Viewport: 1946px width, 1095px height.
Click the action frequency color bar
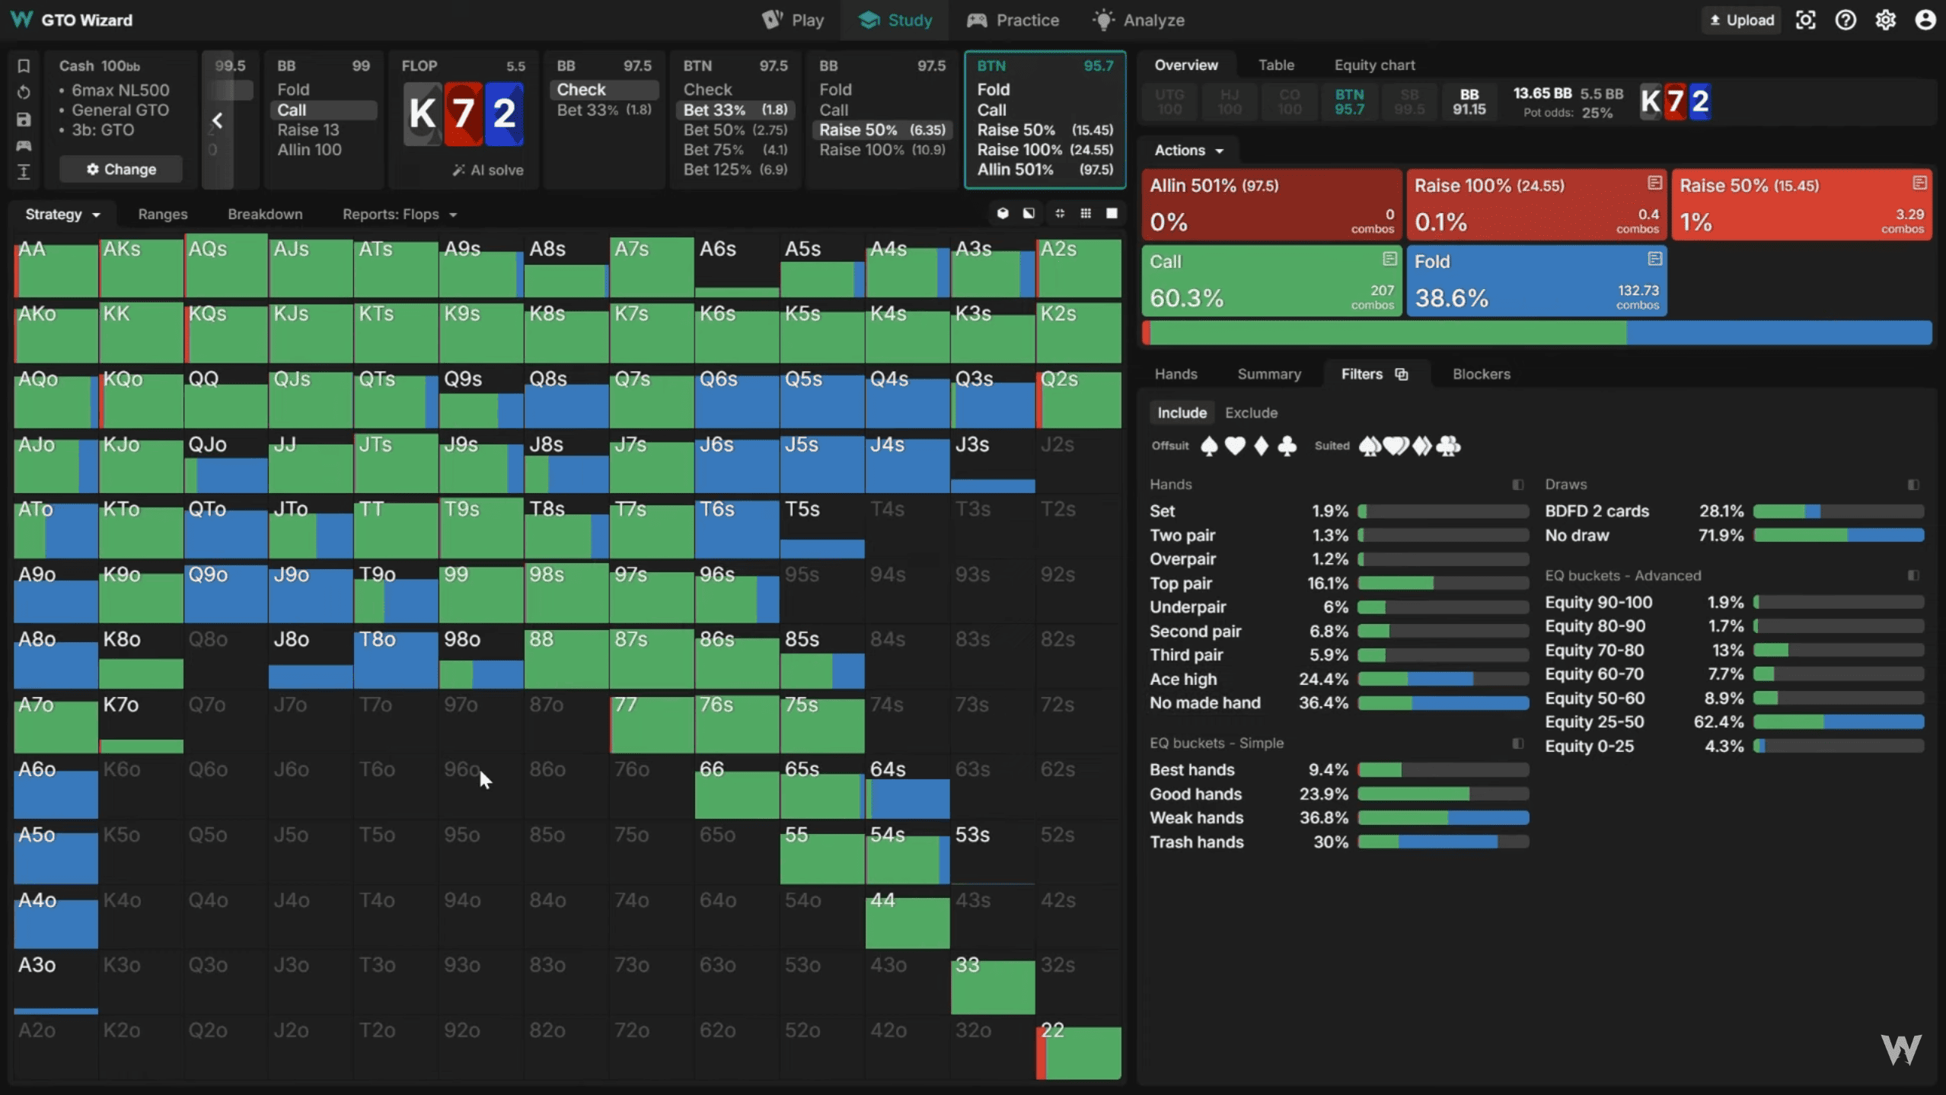[1536, 333]
